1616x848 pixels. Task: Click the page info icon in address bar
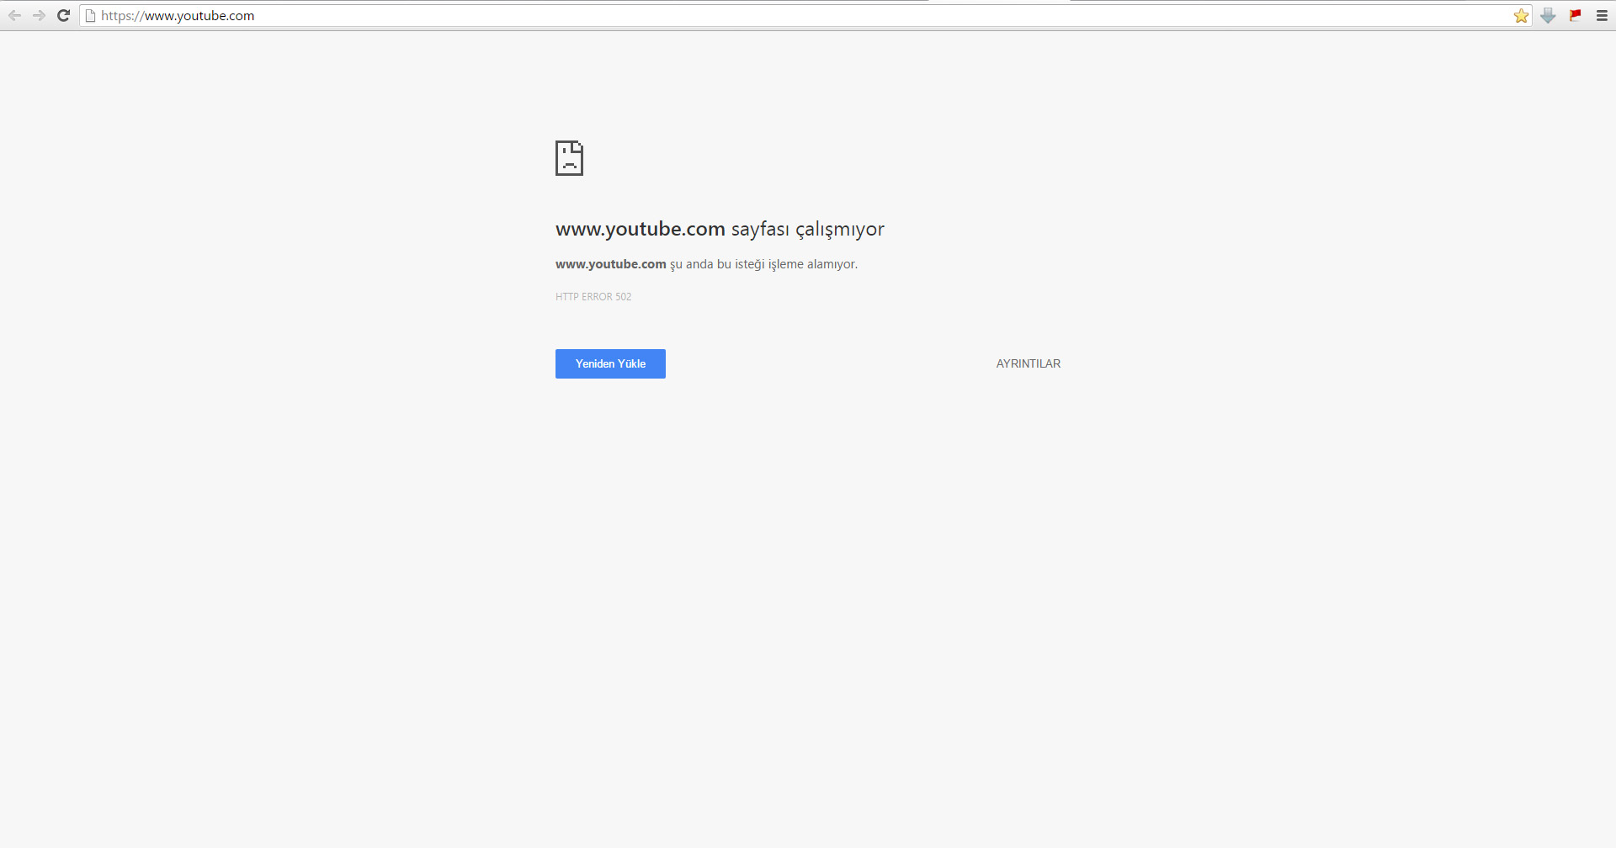(91, 15)
